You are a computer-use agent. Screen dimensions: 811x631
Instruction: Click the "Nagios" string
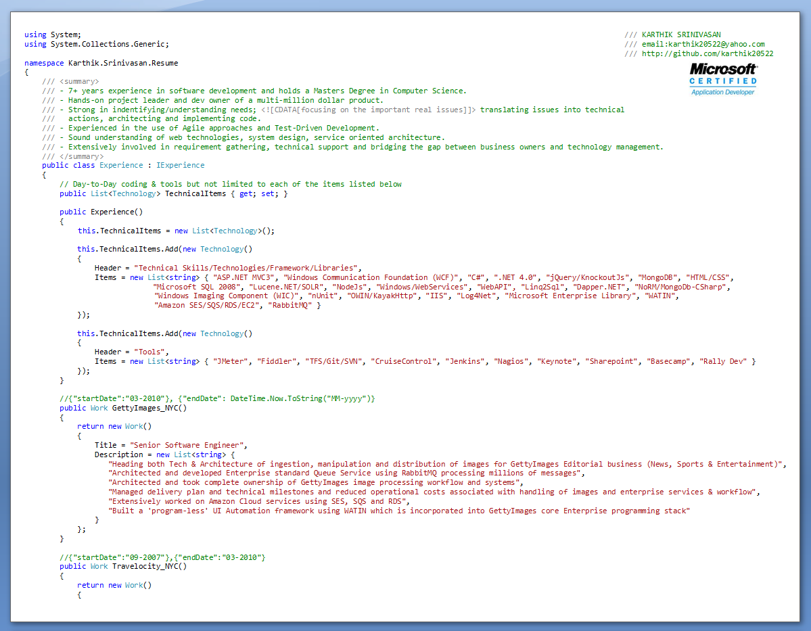(x=511, y=361)
